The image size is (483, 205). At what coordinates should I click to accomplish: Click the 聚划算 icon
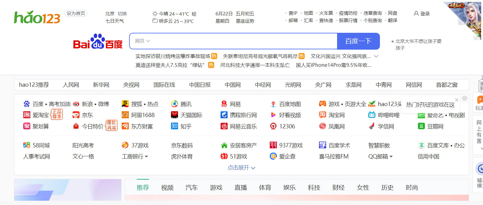tap(27, 126)
